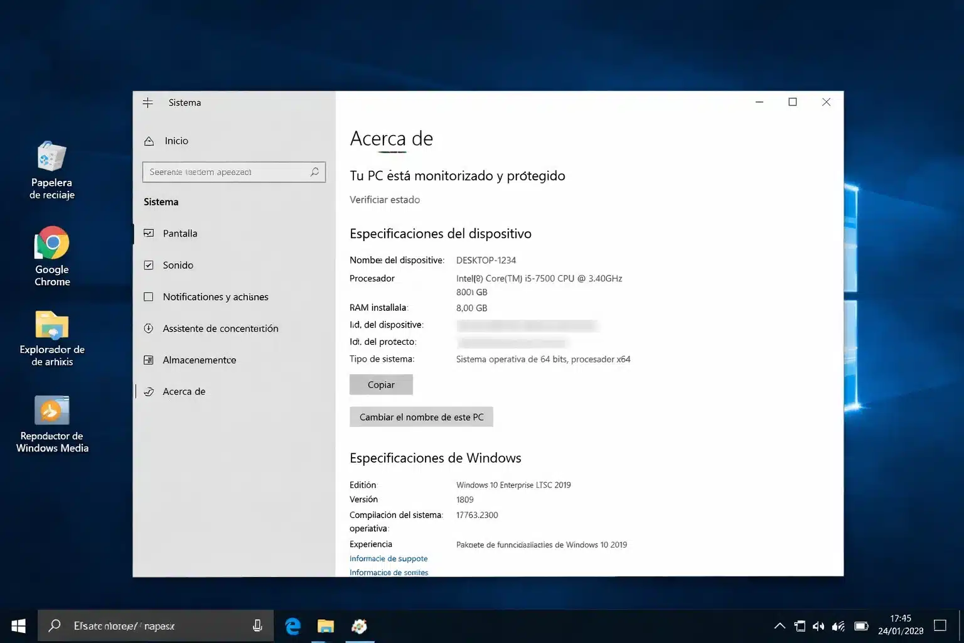
Task: Select the Pantalla display icon in sidebar
Action: click(x=148, y=233)
